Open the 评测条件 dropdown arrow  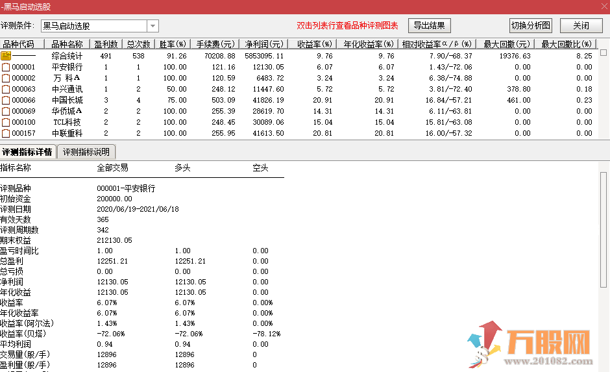tap(152, 26)
